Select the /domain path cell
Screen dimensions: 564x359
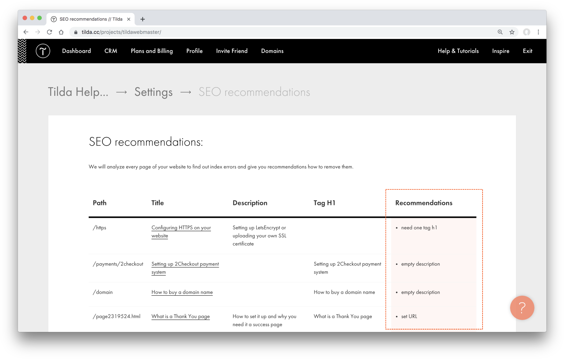click(x=103, y=292)
